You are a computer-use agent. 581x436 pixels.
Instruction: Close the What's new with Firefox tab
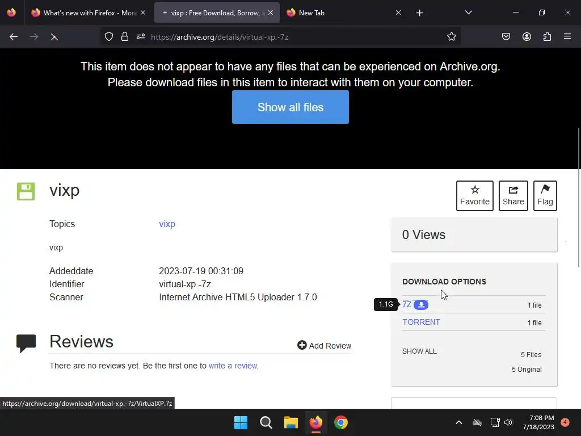[143, 12]
